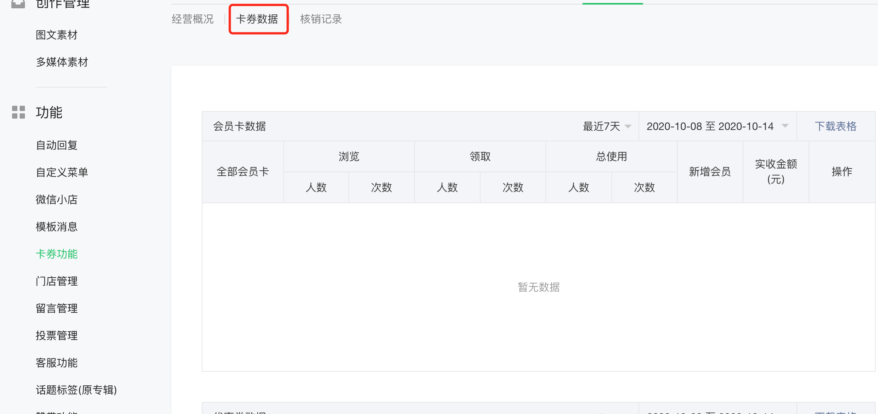The height and width of the screenshot is (414, 878).
Task: Open 自定义菜单 sidebar item
Action: tap(62, 172)
